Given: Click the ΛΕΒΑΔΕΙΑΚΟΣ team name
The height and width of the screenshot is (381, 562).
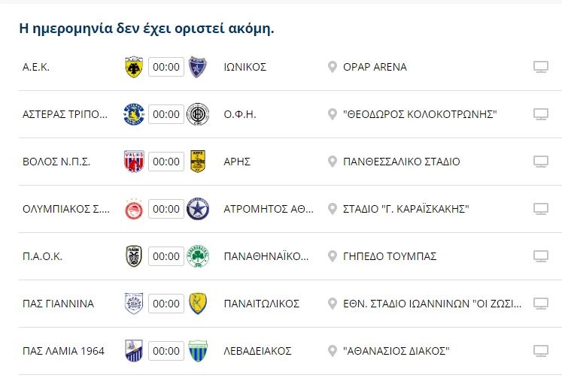Looking at the screenshot, I should [257, 351].
